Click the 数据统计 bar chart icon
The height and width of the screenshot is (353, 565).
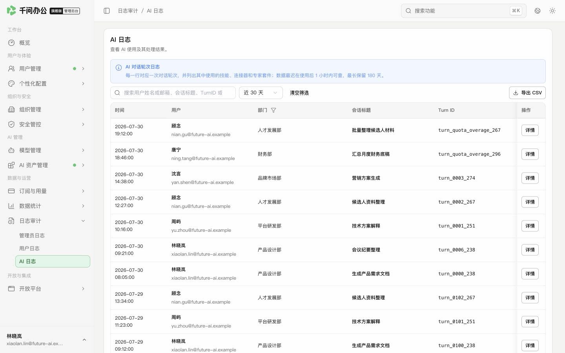pos(11,206)
